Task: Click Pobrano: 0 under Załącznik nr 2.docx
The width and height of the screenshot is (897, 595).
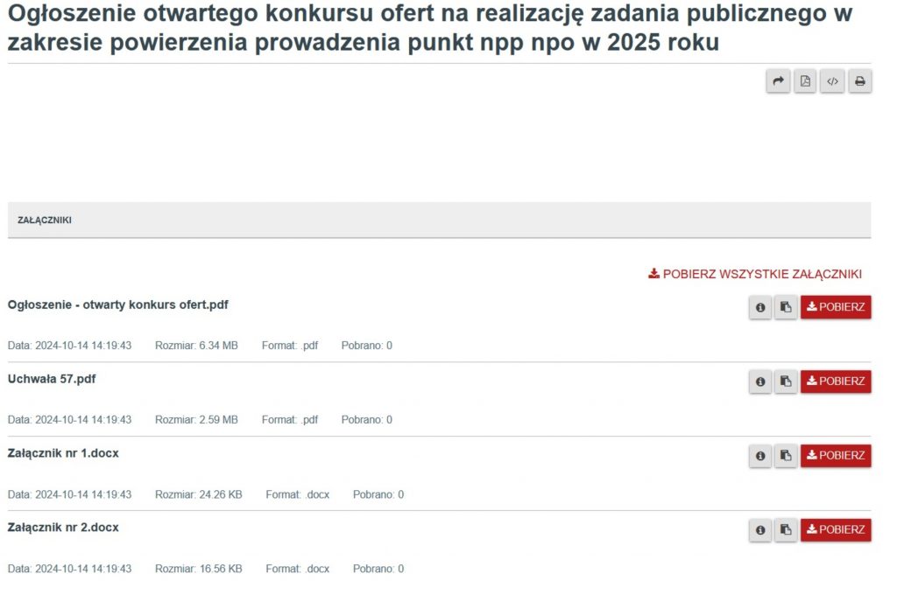Action: 378,570
